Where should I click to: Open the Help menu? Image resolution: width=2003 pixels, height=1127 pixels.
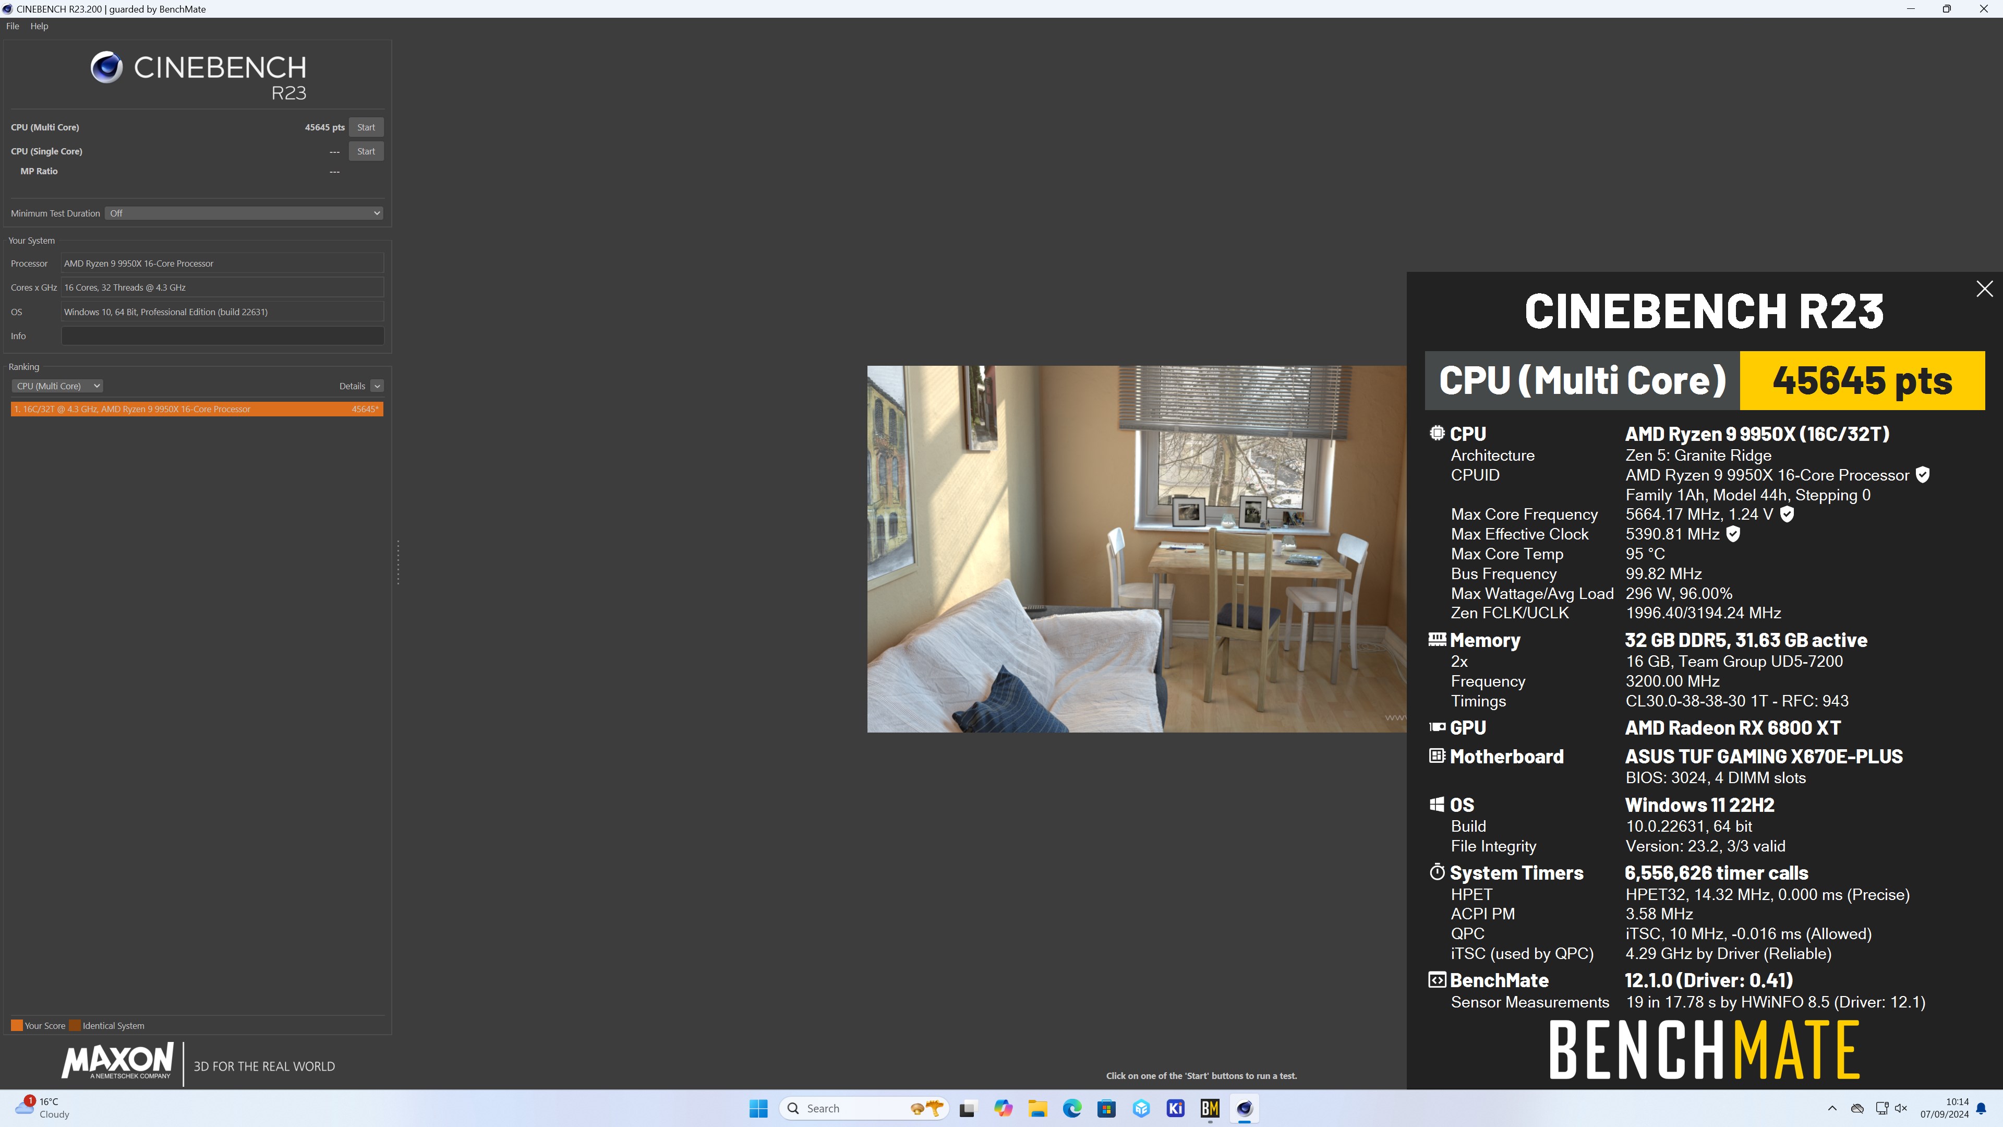click(39, 26)
